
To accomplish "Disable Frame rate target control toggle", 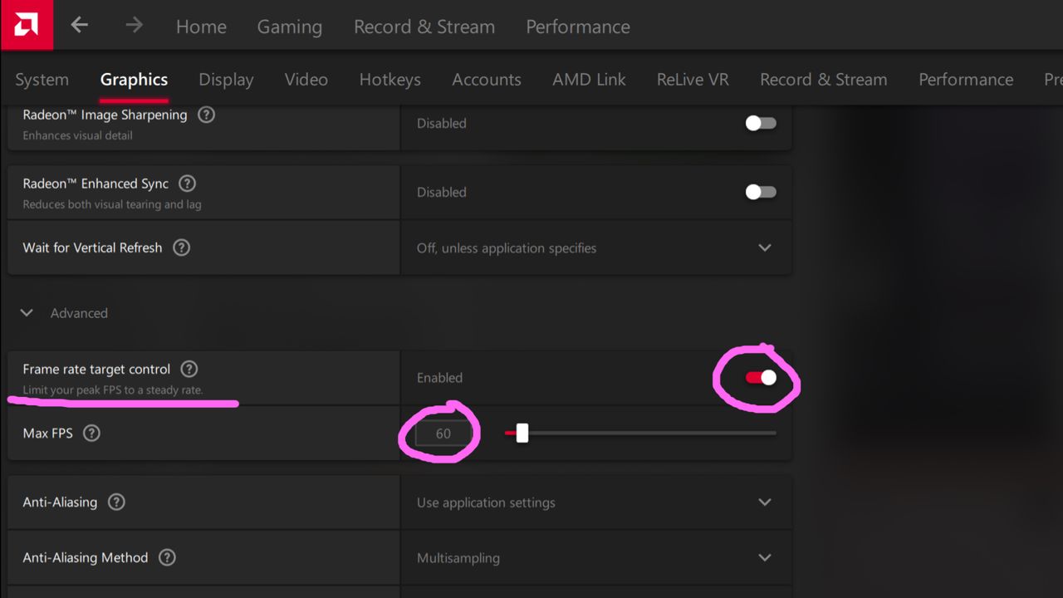I will [761, 378].
